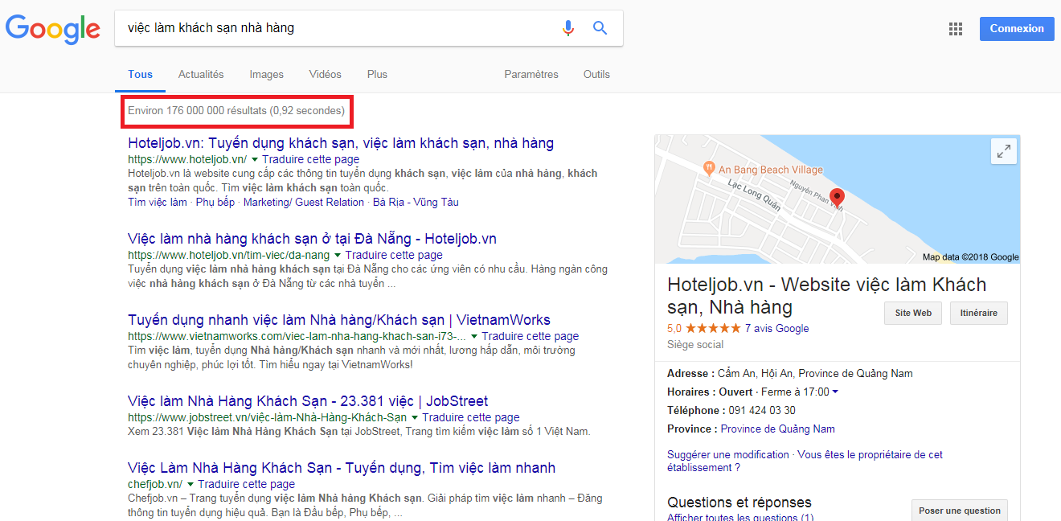The image size is (1061, 521).
Task: Click the five-star rating stars
Action: tap(713, 328)
